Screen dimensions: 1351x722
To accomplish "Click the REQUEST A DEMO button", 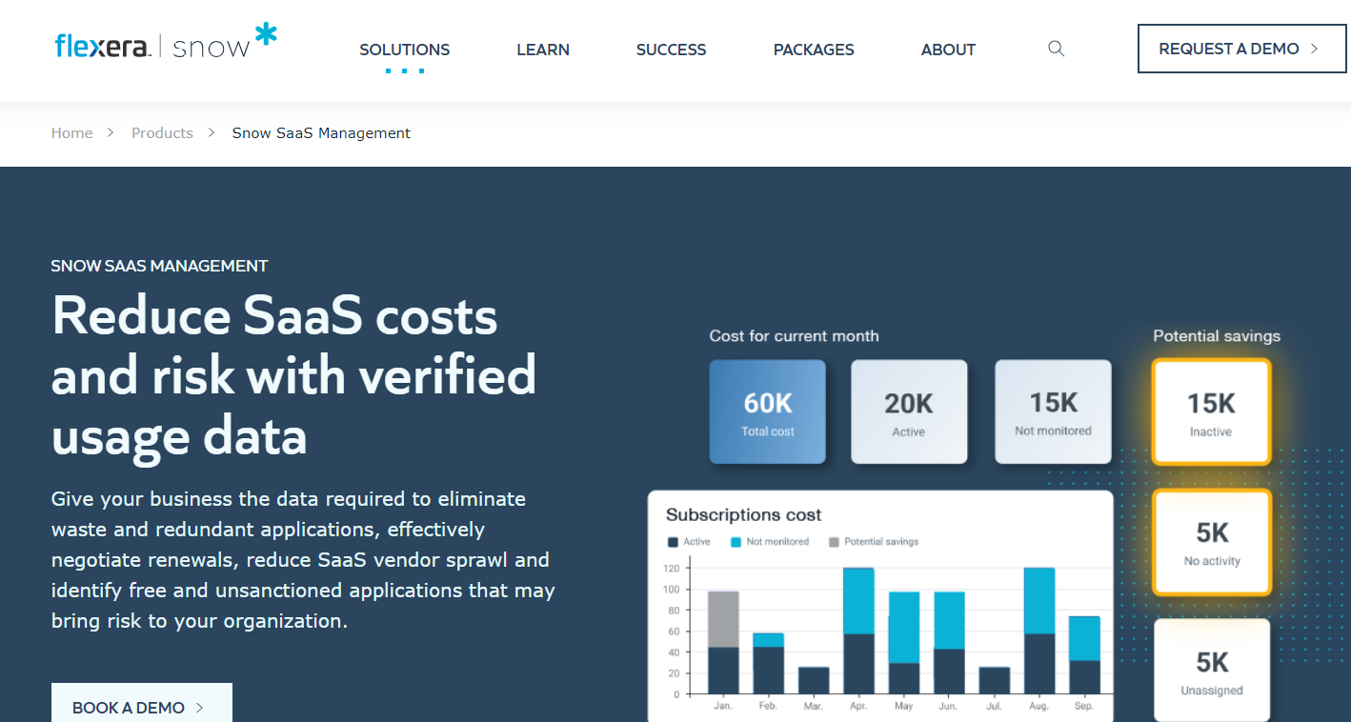I will pos(1241,48).
